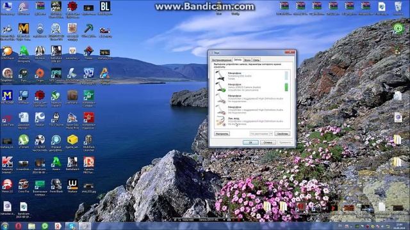Open the Bandicam file icon at bottom-left desktop

click(x=24, y=210)
